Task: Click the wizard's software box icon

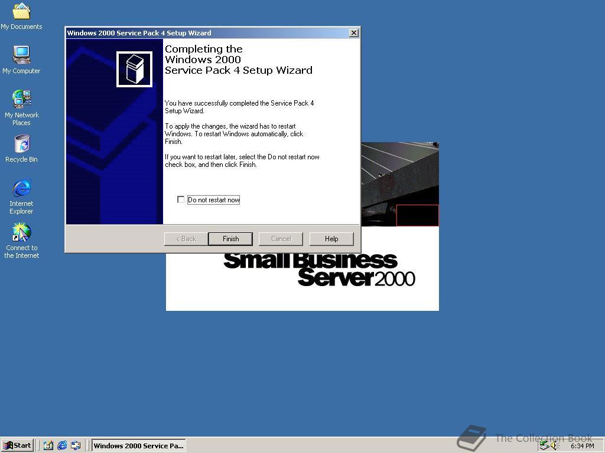Action: (134, 70)
